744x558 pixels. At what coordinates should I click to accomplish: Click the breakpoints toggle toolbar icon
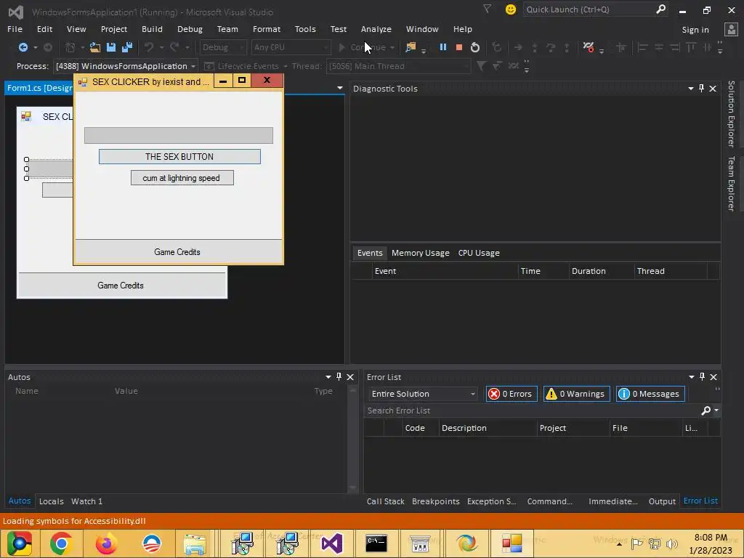click(x=589, y=47)
